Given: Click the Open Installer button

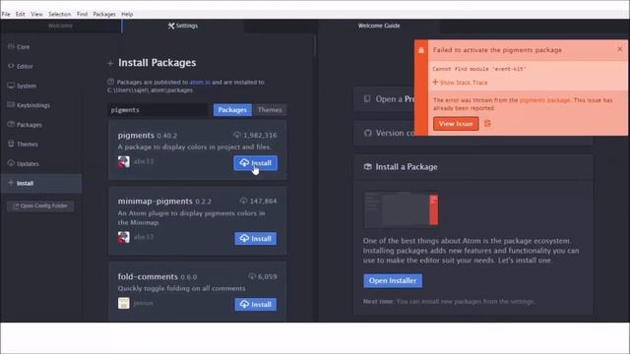Looking at the screenshot, I should (x=393, y=280).
